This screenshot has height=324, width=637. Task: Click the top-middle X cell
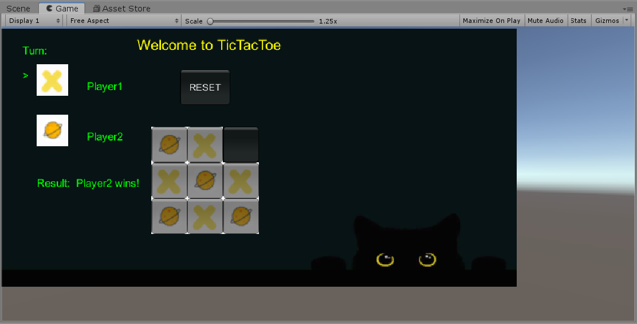pos(205,145)
